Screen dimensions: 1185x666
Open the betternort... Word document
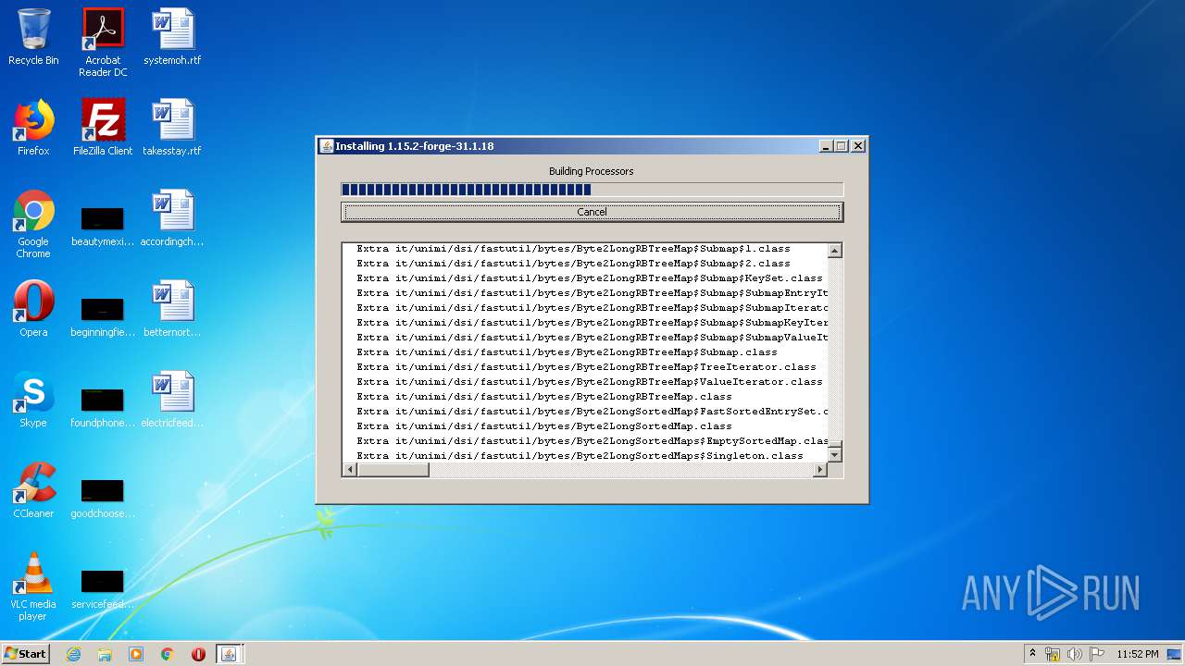pyautogui.click(x=172, y=309)
